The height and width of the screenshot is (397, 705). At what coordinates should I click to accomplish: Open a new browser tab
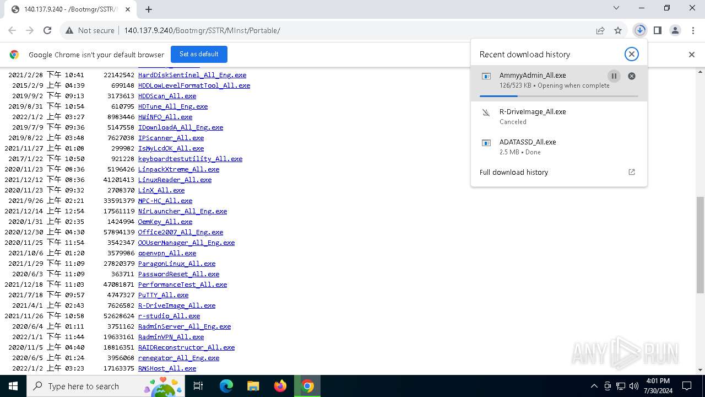point(149,9)
